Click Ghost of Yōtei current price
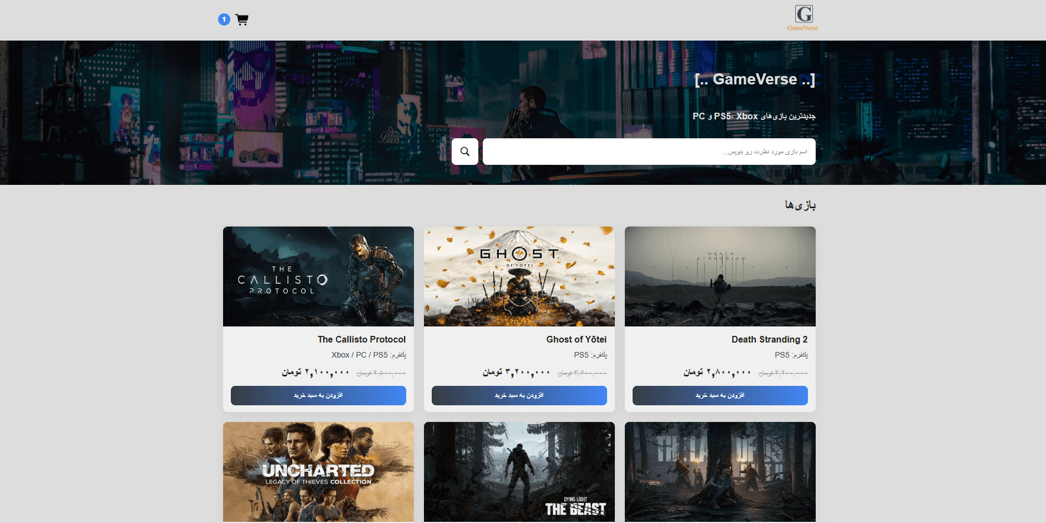The height and width of the screenshot is (523, 1046). (517, 372)
